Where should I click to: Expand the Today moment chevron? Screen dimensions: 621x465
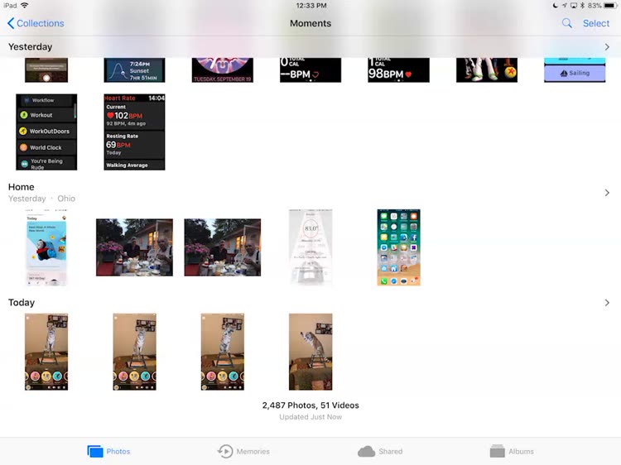point(607,303)
